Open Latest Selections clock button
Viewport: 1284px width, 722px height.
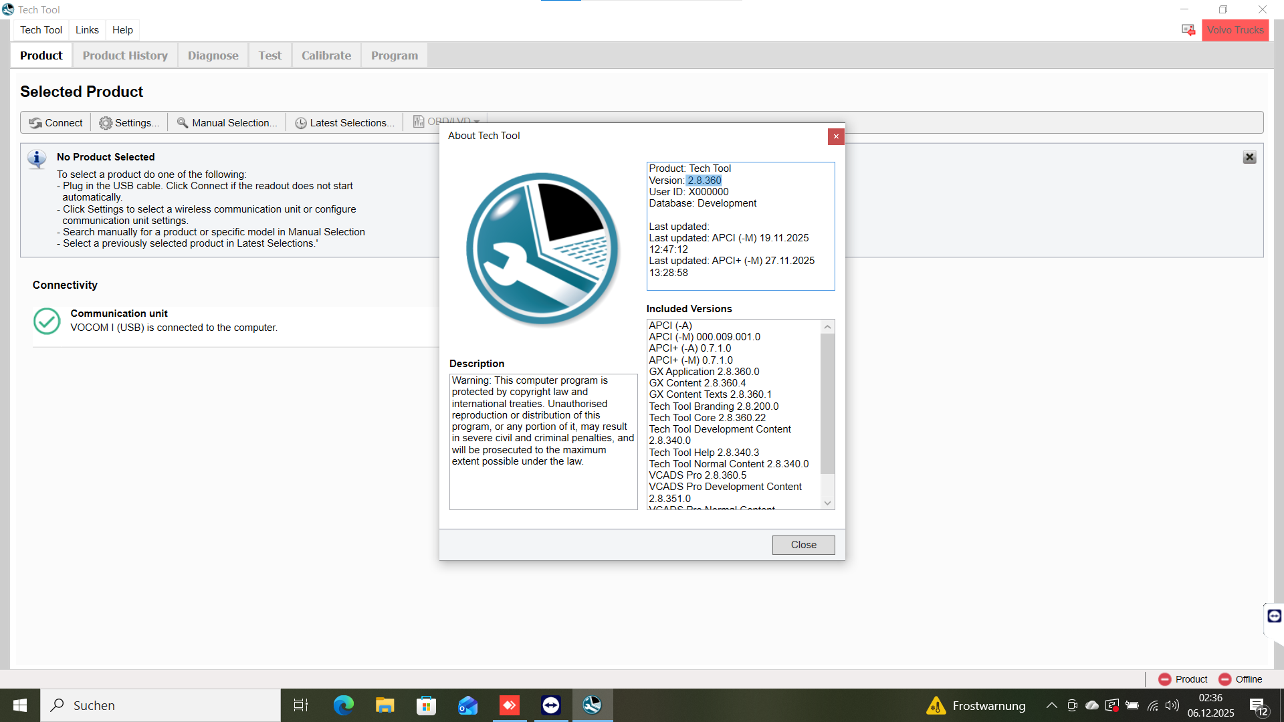click(x=344, y=123)
